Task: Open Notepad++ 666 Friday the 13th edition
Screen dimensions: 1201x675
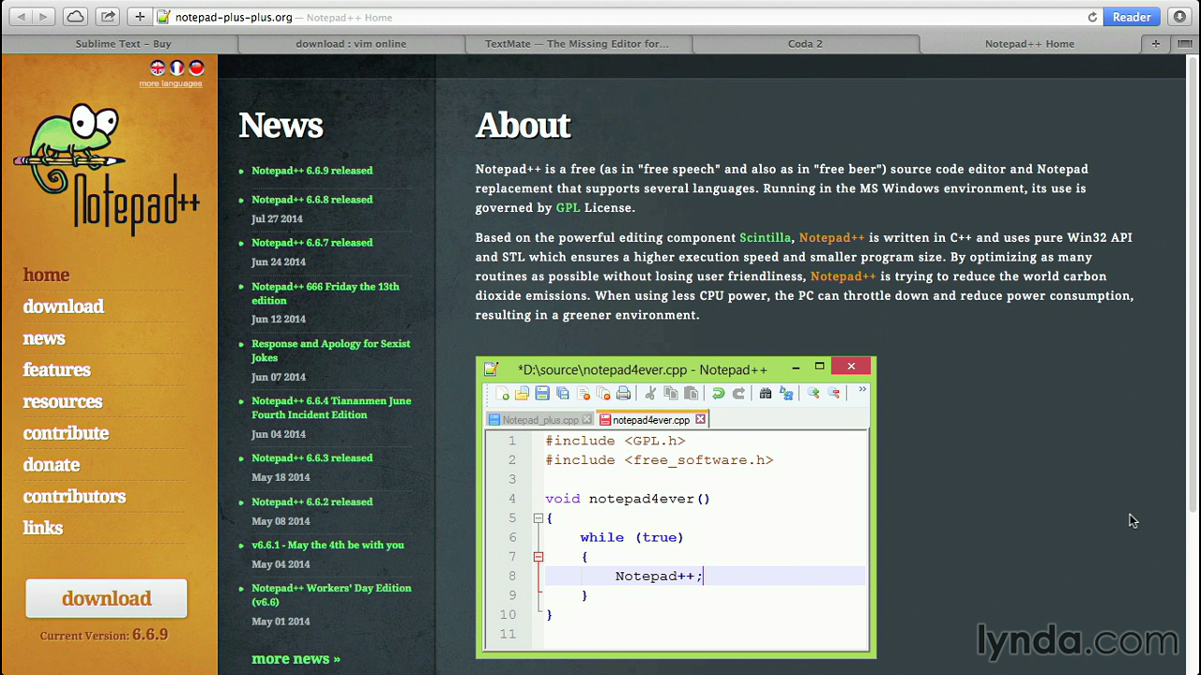Action: (x=325, y=293)
